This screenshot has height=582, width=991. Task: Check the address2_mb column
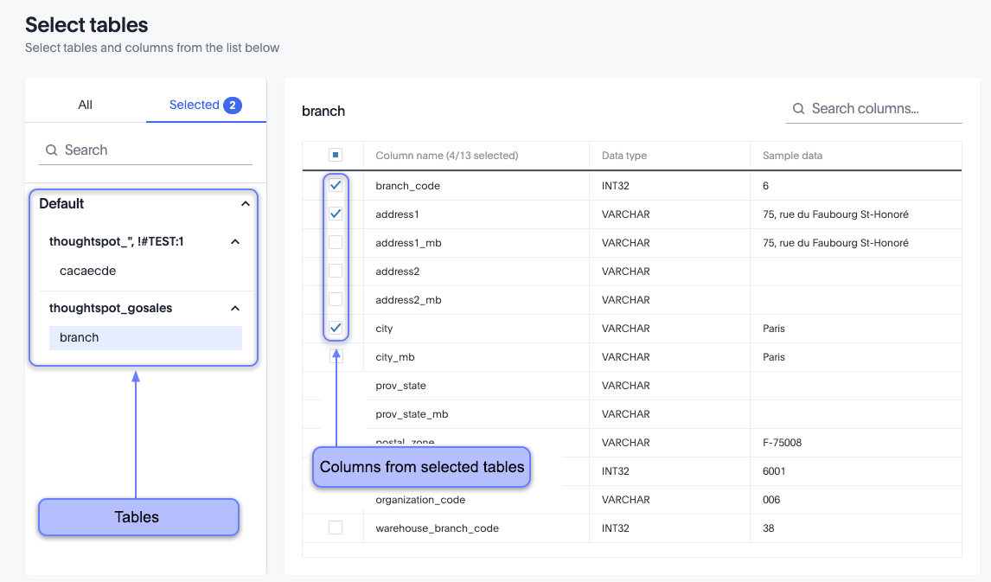(336, 299)
